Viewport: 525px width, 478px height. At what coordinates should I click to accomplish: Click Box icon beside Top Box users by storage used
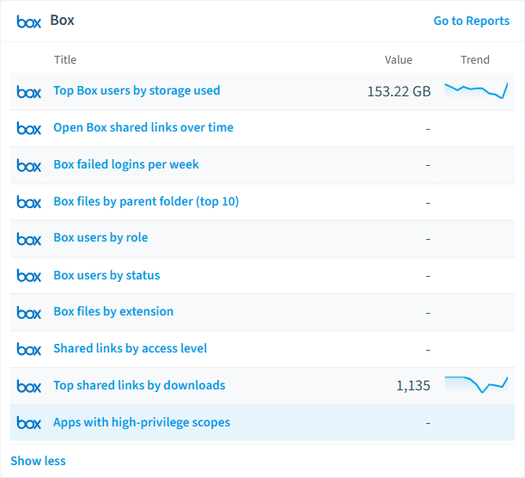29,92
